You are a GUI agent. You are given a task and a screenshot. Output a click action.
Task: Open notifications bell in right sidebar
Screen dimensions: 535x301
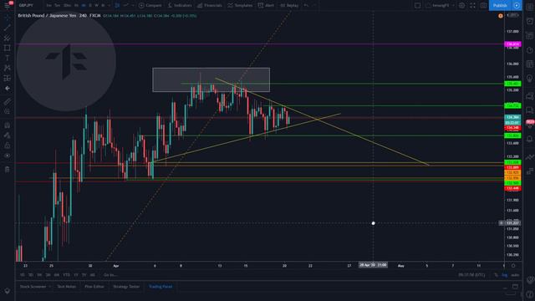click(529, 139)
